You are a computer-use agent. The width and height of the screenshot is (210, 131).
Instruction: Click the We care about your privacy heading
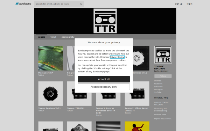[104, 42]
